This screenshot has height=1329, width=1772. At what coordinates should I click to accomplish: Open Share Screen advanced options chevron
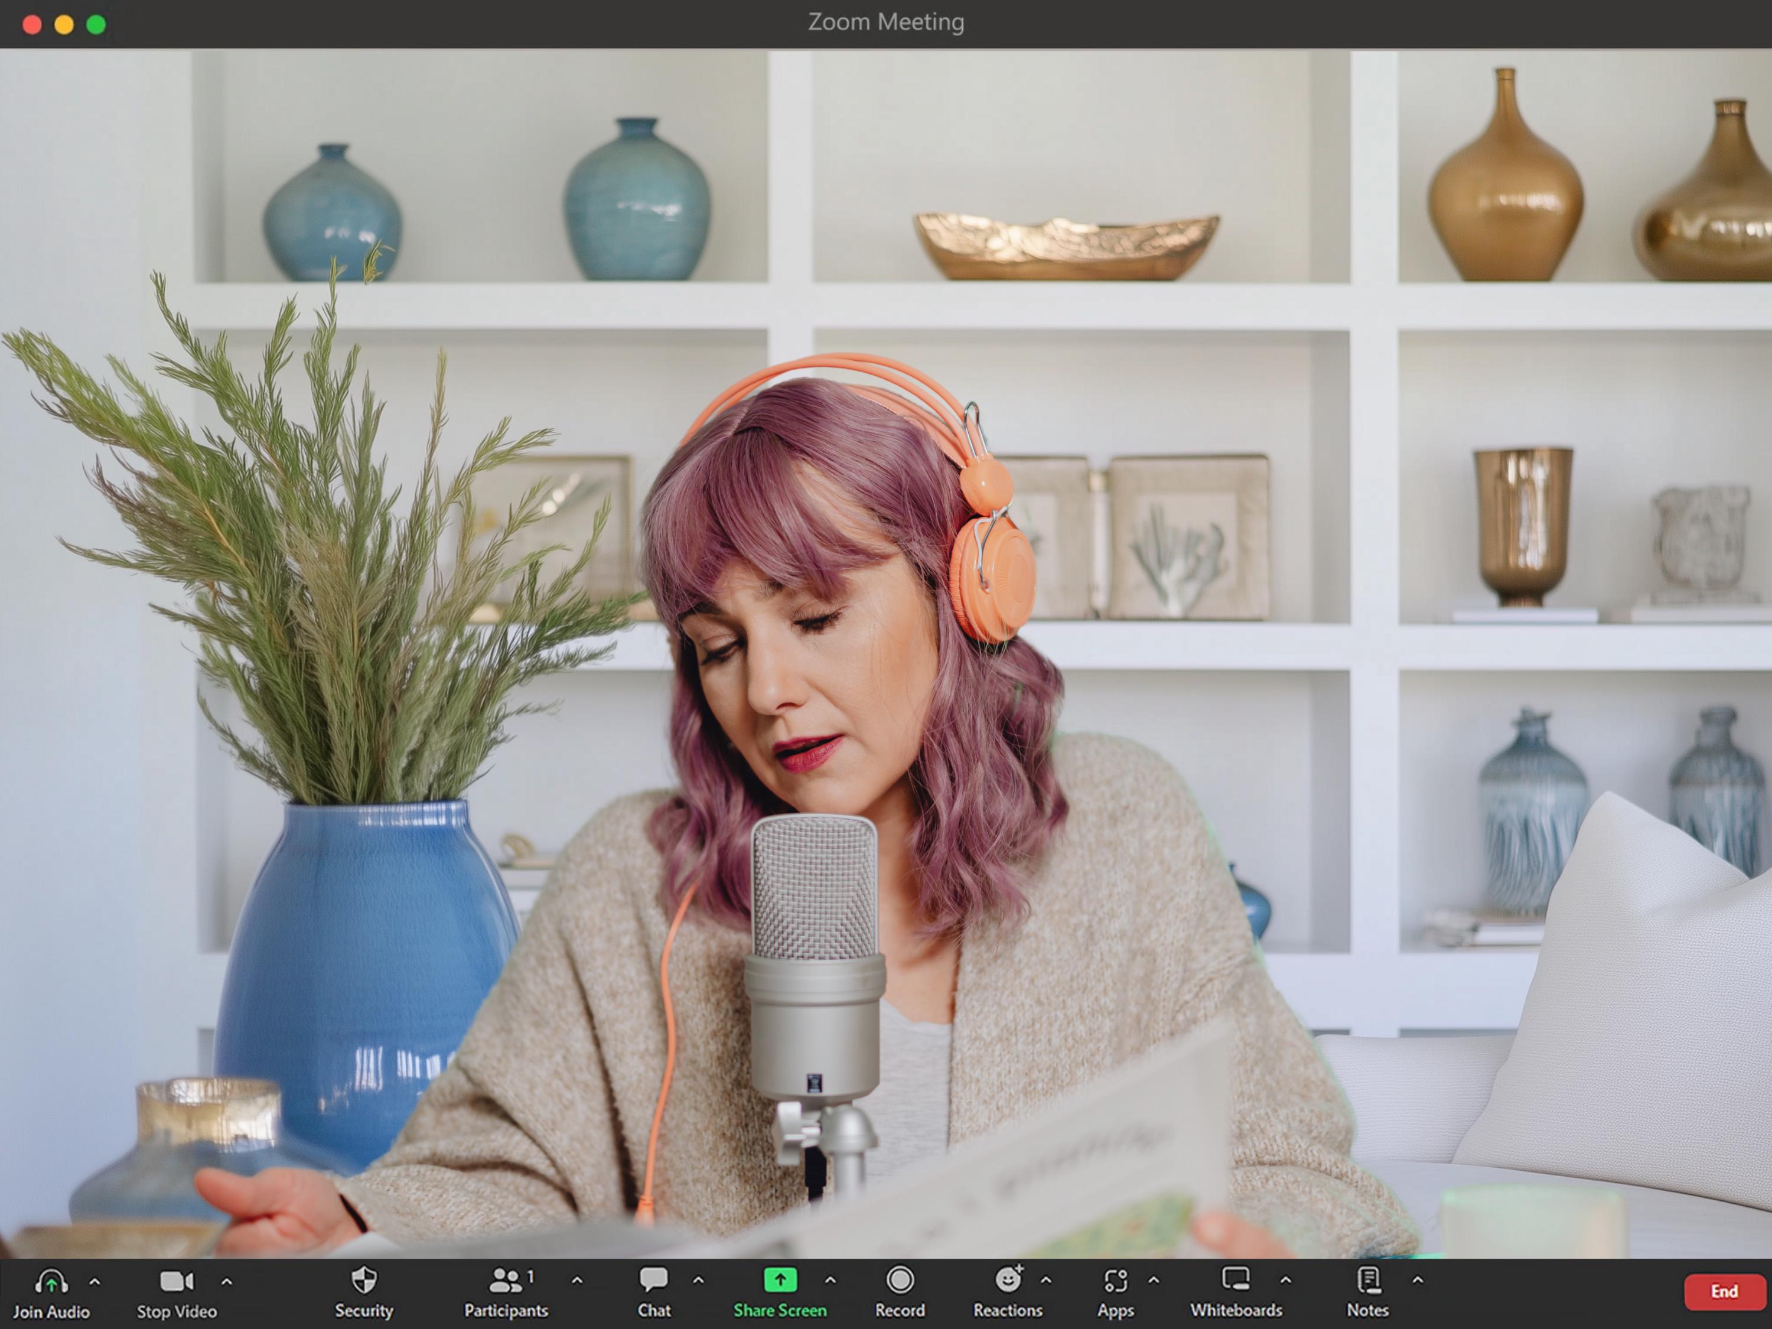point(830,1281)
